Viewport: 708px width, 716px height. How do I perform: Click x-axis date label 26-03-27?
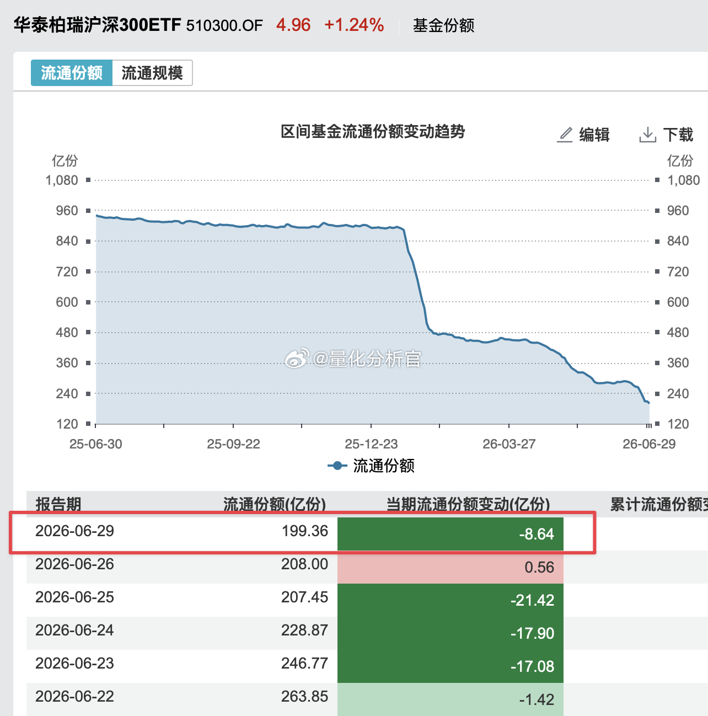tap(509, 444)
